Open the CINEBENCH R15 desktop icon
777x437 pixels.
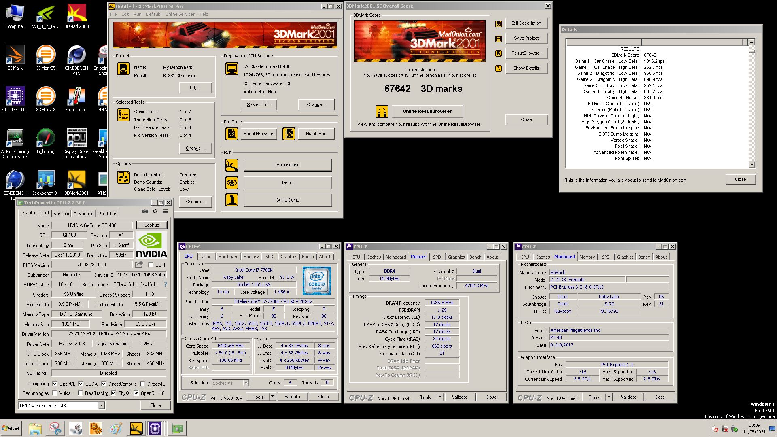(76, 60)
